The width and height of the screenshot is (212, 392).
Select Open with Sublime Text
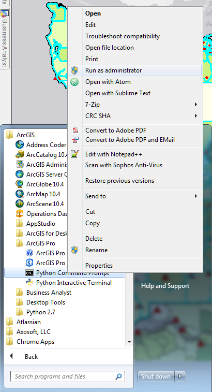[x=135, y=93]
